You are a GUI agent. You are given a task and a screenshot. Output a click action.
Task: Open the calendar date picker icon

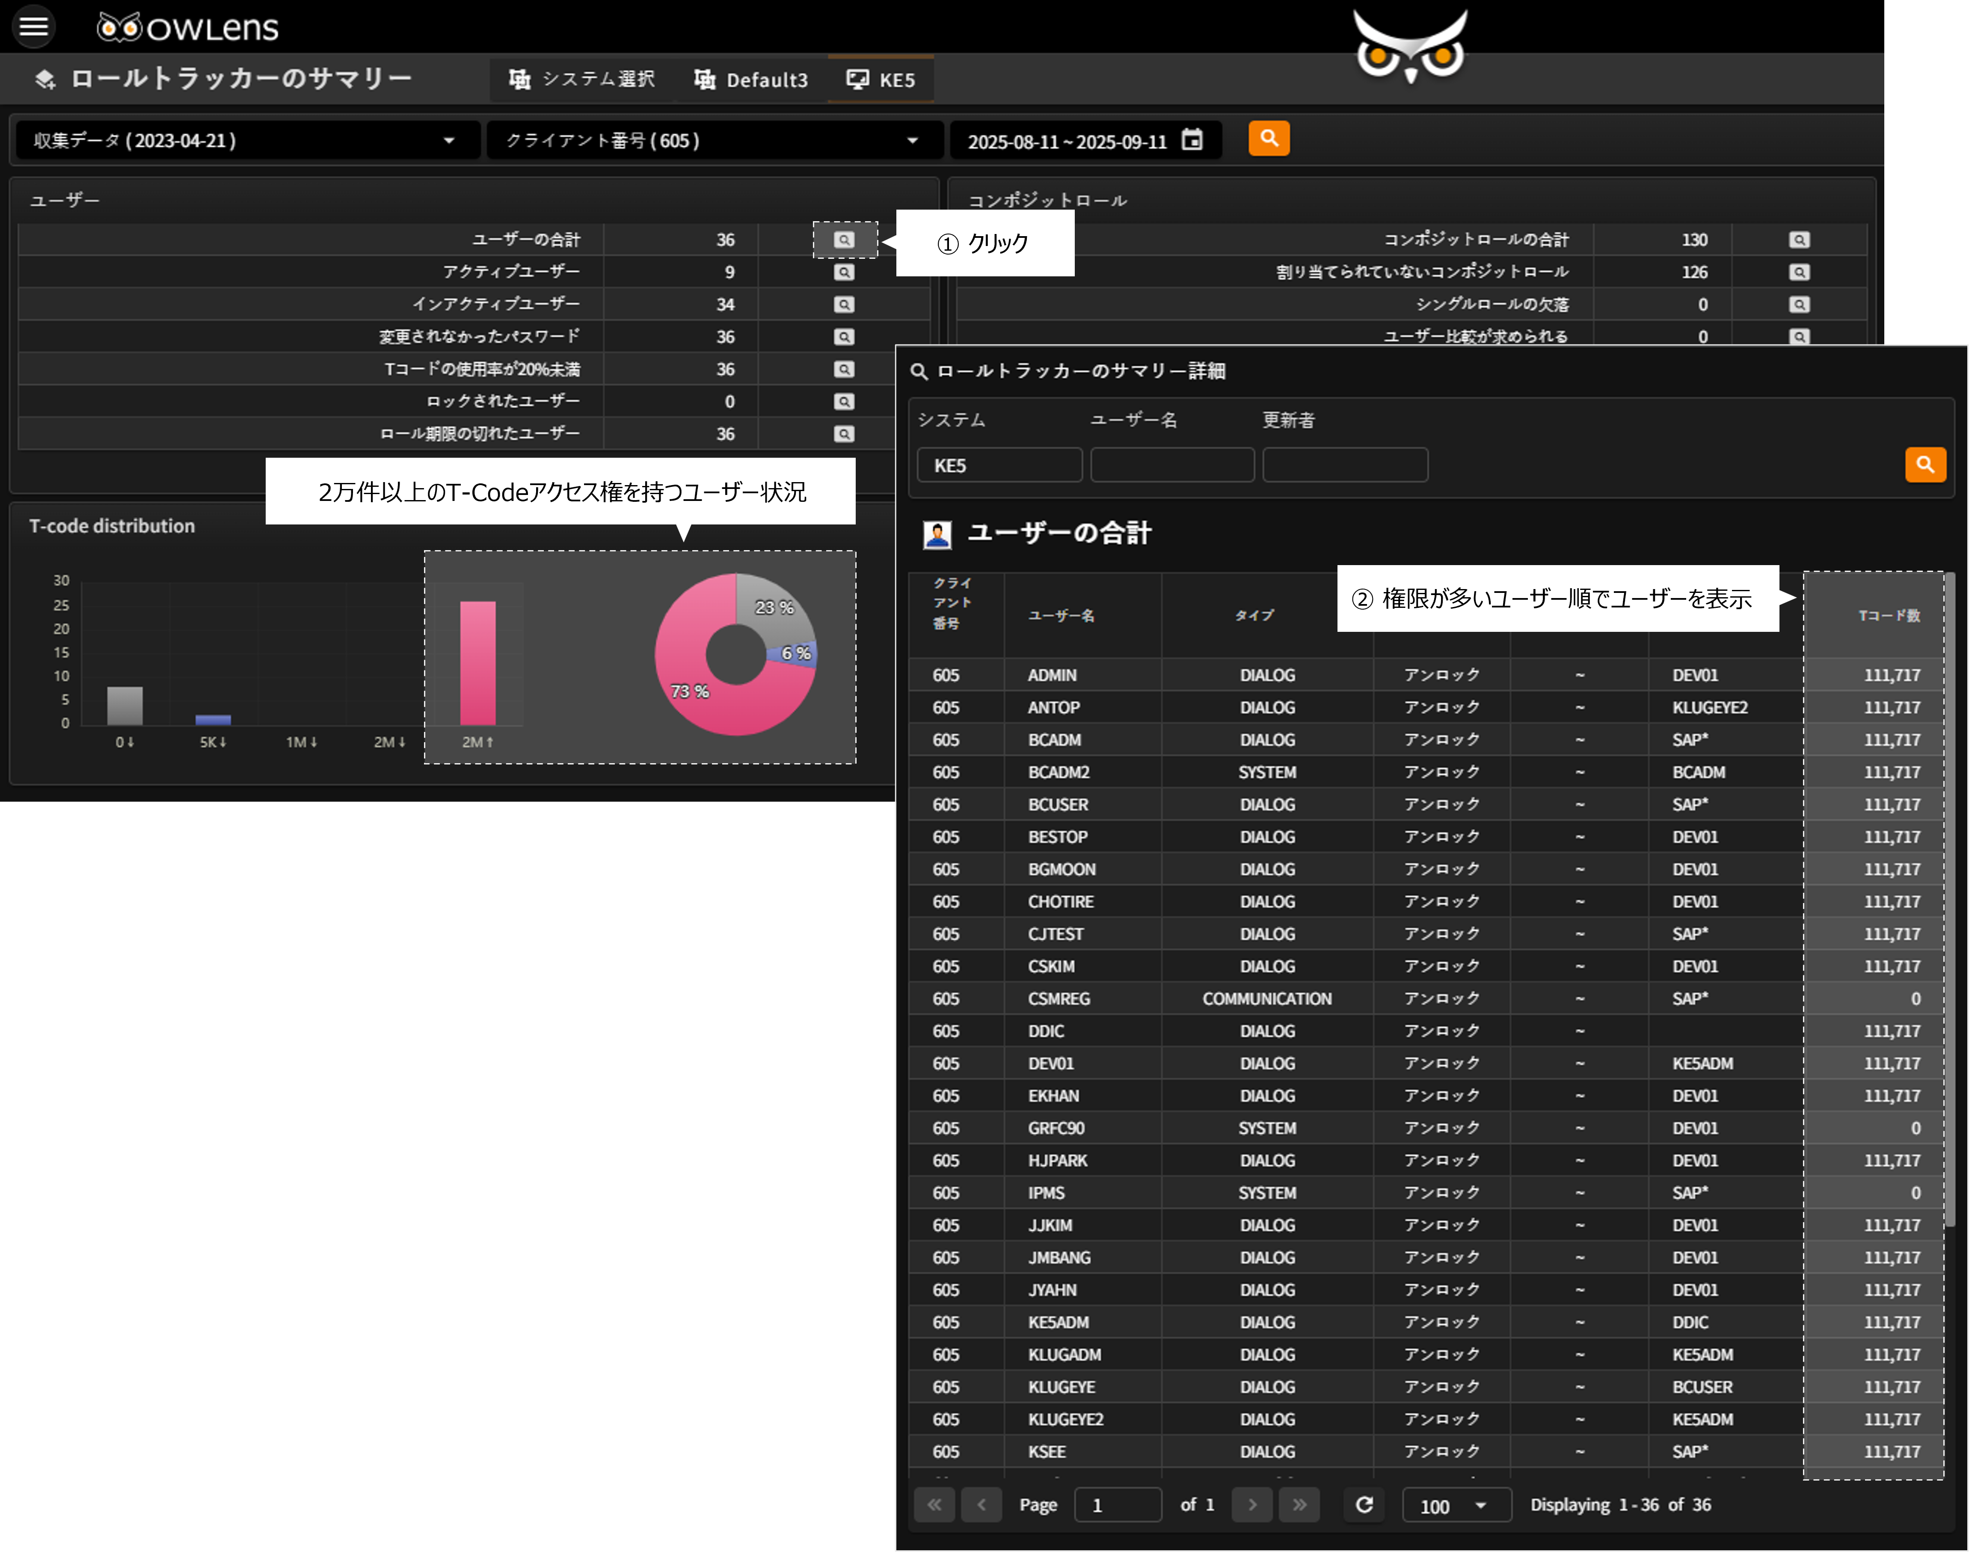click(x=1191, y=140)
